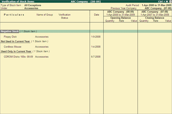Click the Audit Period date range
This screenshot has height=114, width=172.
pyautogui.click(x=156, y=5)
